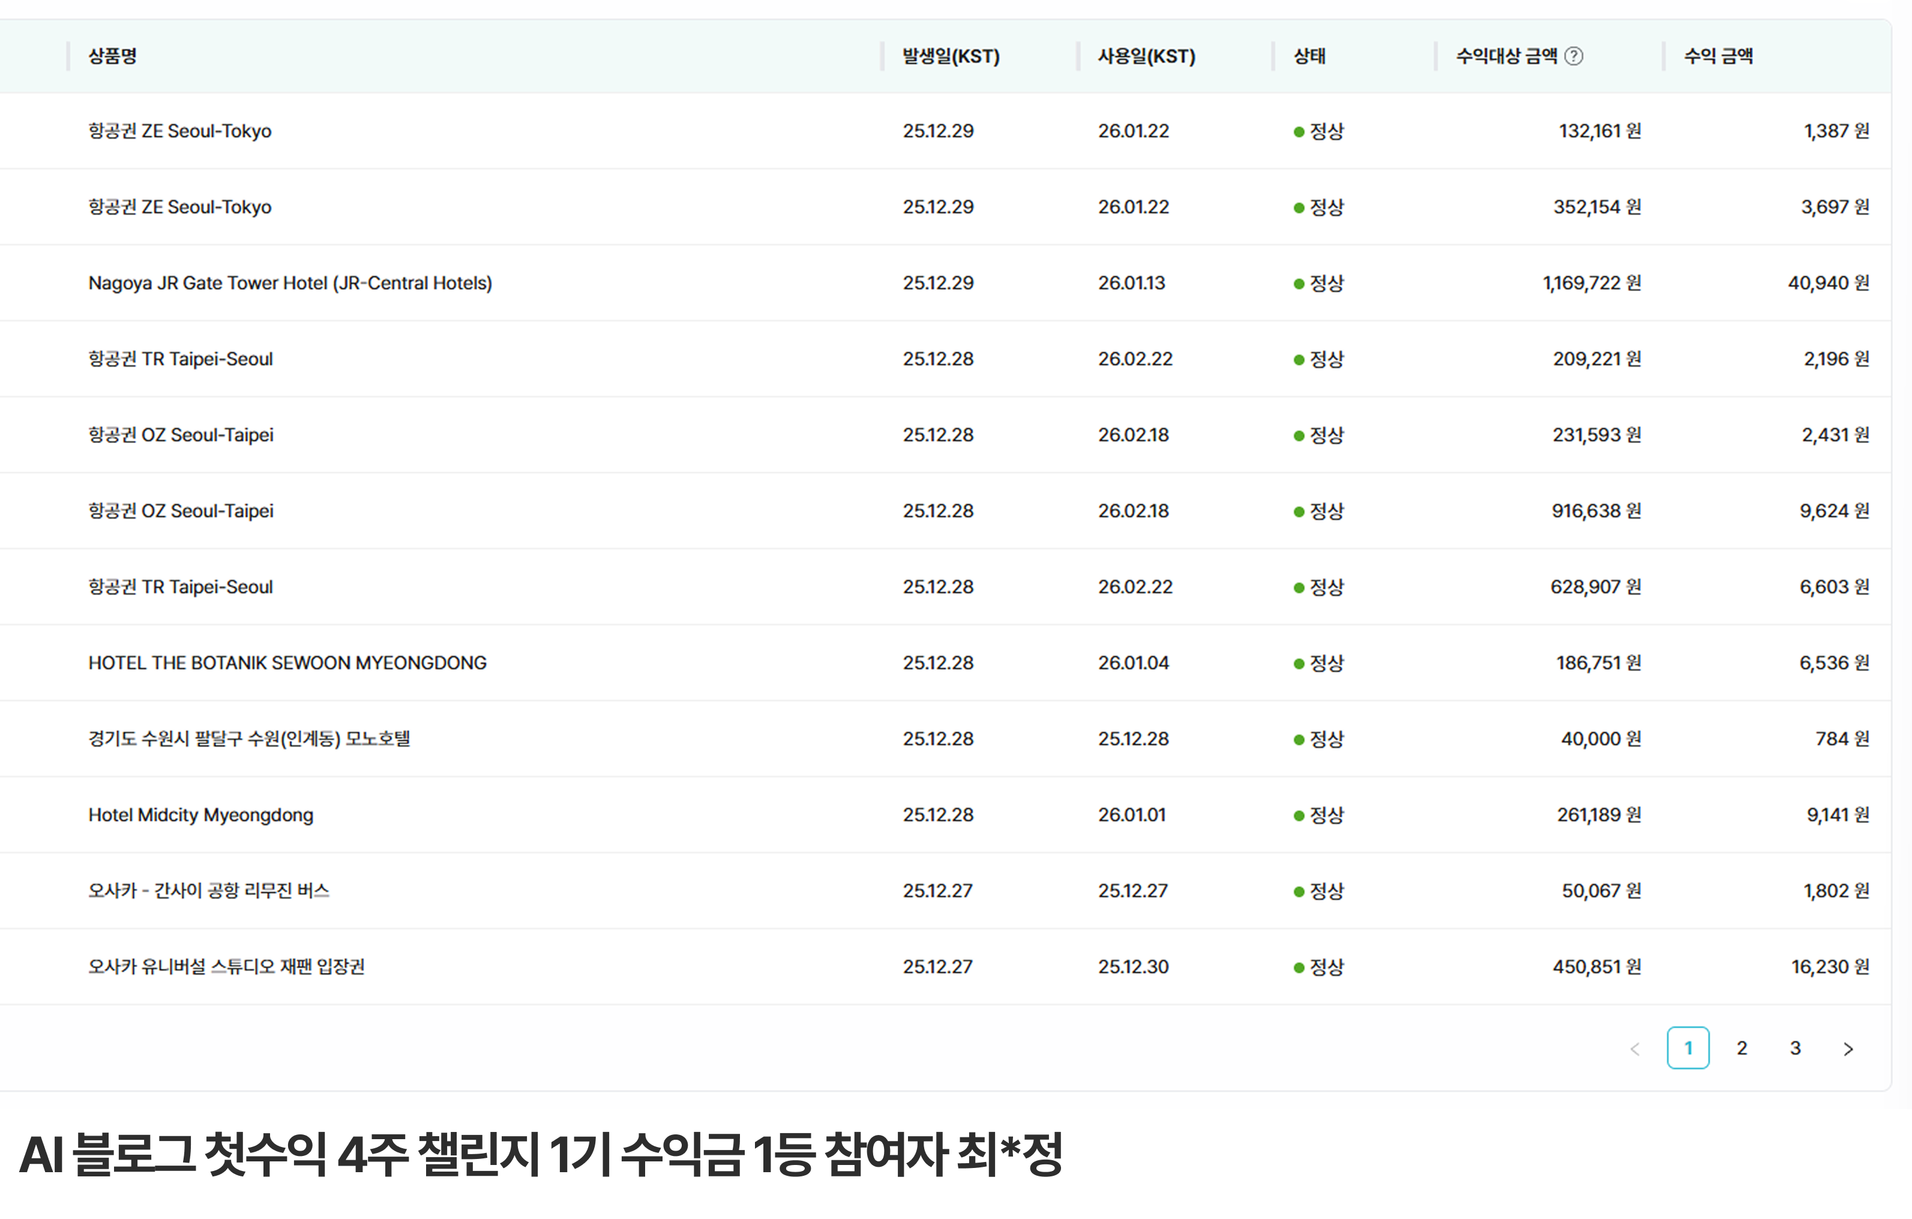This screenshot has height=1219, width=1912.
Task: Click the 상태 column header
Action: (x=1309, y=56)
